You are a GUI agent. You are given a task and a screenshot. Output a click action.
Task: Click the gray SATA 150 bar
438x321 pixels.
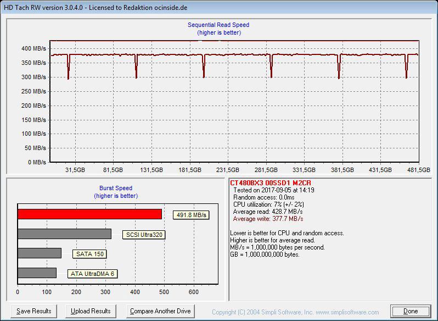40,253
